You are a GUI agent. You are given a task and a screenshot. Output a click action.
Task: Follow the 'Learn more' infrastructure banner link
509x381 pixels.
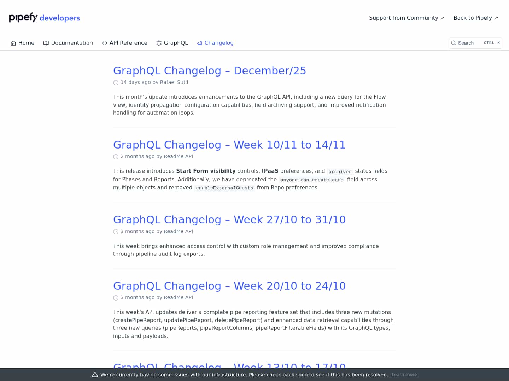tap(404, 375)
